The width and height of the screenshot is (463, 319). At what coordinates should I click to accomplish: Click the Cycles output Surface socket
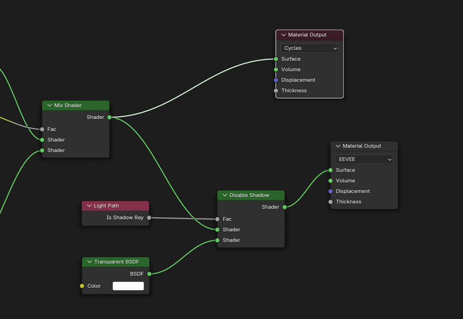pos(276,59)
